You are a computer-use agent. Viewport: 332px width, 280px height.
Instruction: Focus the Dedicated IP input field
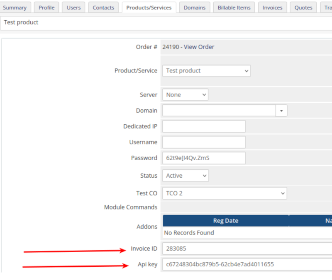(204, 126)
